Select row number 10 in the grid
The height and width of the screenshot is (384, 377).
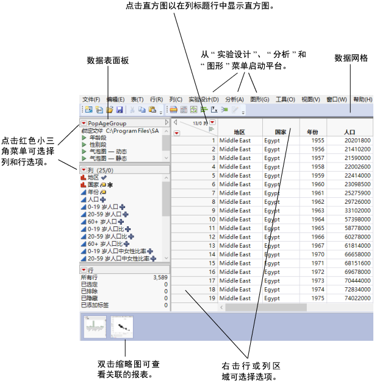pyautogui.click(x=195, y=220)
